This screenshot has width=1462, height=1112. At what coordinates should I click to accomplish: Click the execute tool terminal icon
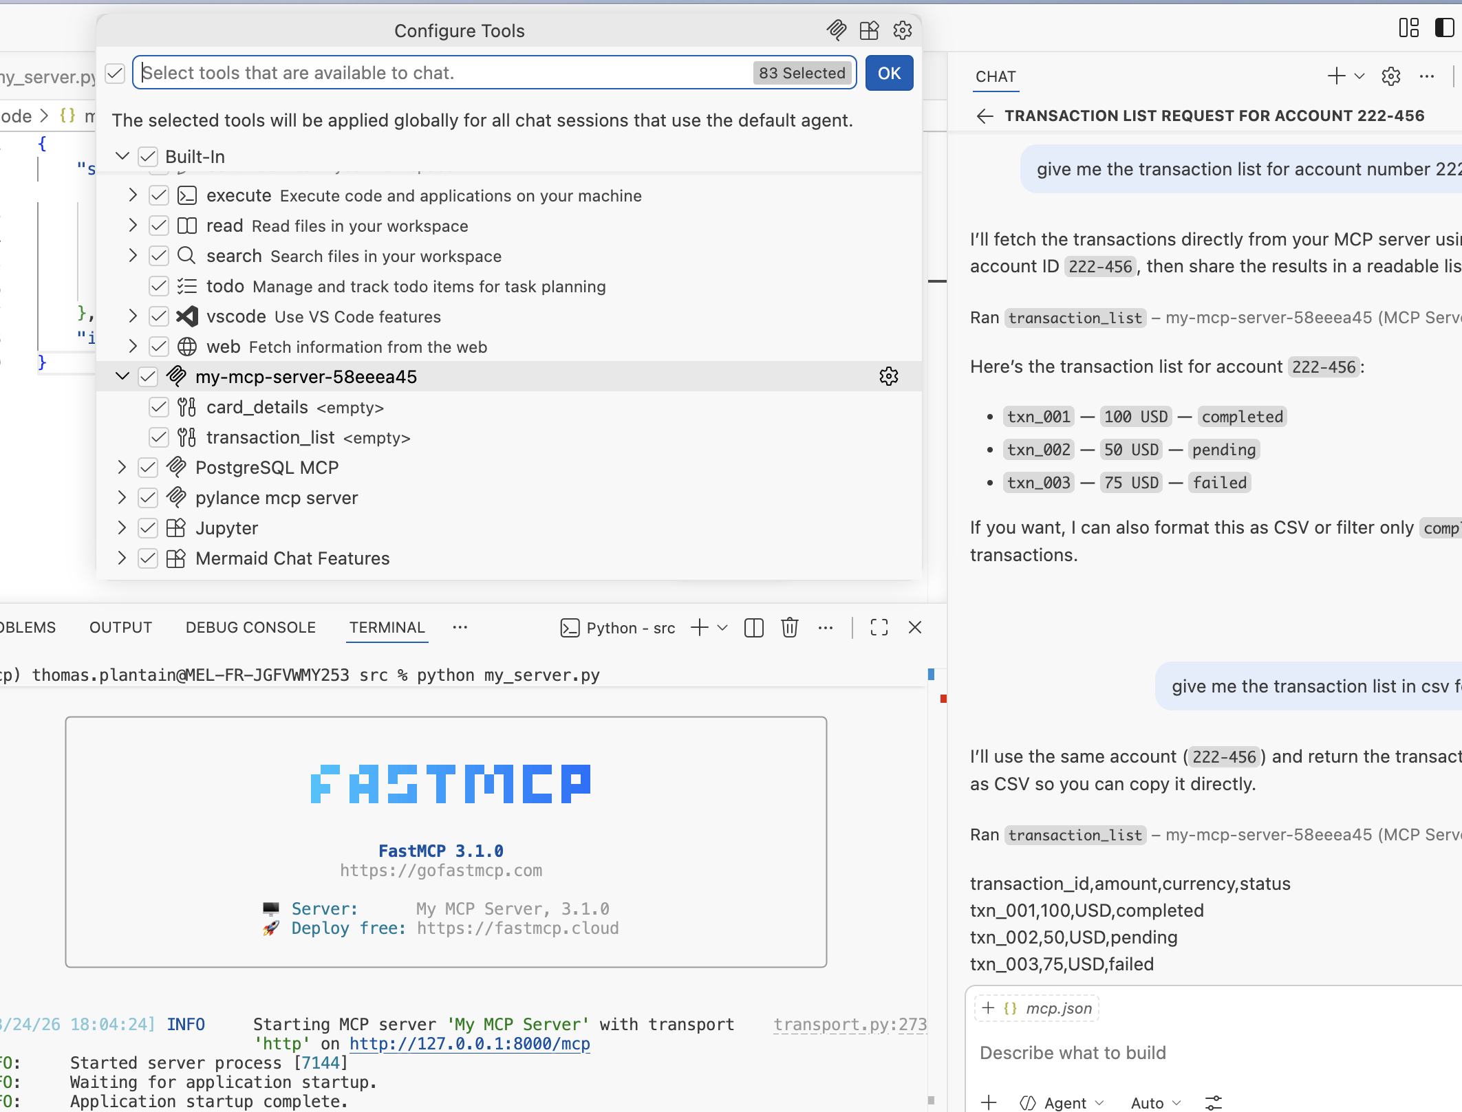point(187,196)
